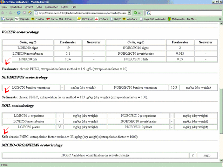Click the Soil chronic PNEC line
Image resolution: width=223 pixels, height=167 pixels.
pos(70,137)
